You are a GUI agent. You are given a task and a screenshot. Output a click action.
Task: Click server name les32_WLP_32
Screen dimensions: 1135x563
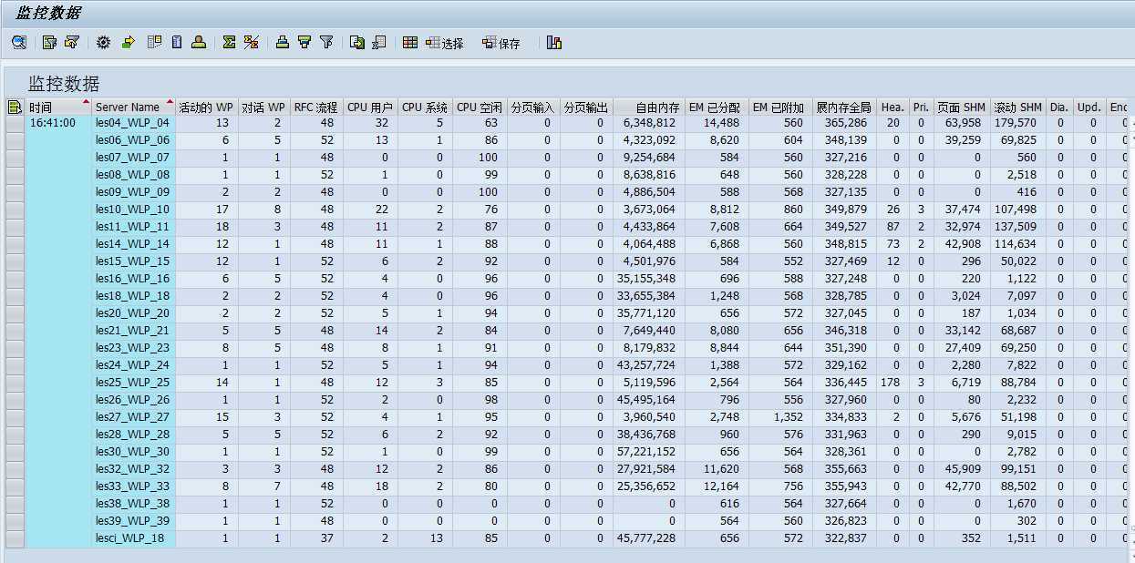click(132, 469)
